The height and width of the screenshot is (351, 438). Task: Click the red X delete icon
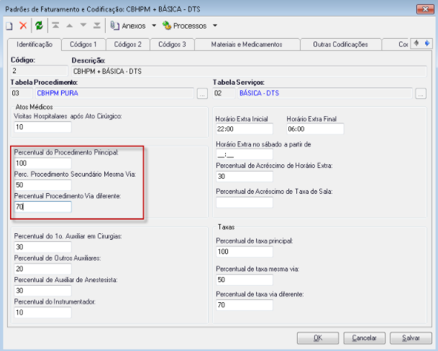[x=23, y=26]
